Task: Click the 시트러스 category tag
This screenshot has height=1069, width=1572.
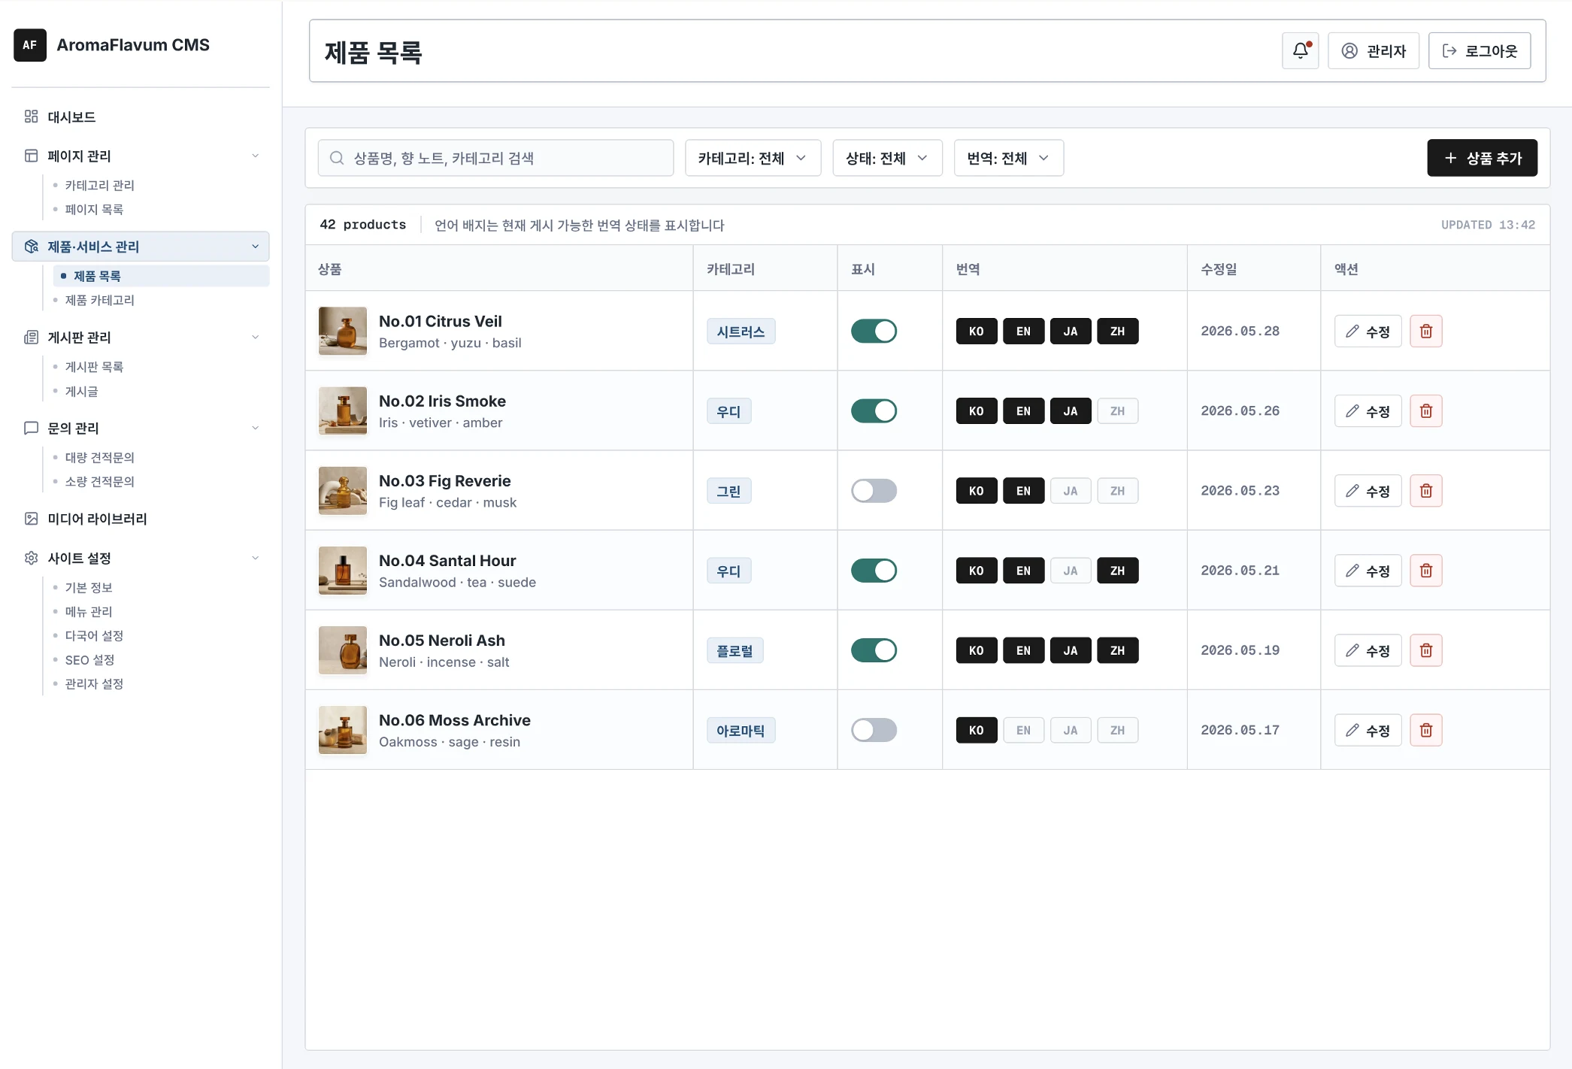Action: tap(741, 331)
